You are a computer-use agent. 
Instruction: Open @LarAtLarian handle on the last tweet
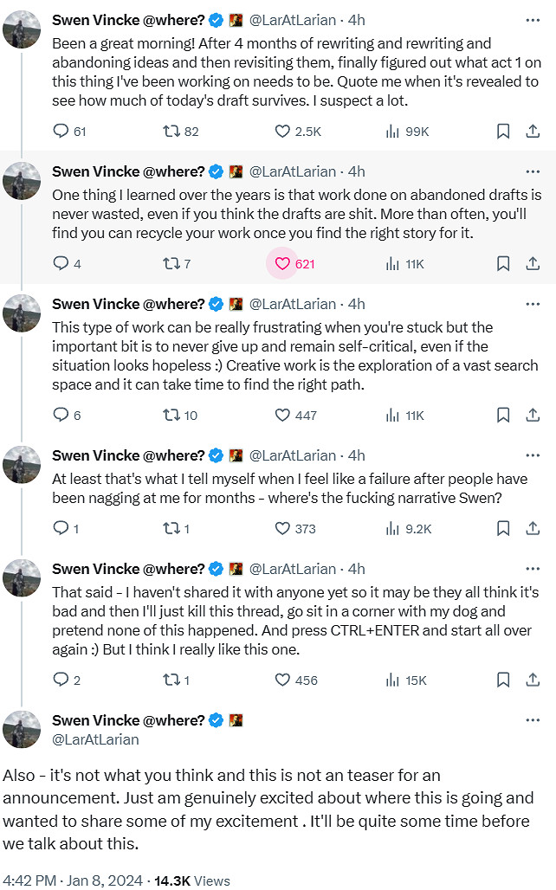point(95,740)
